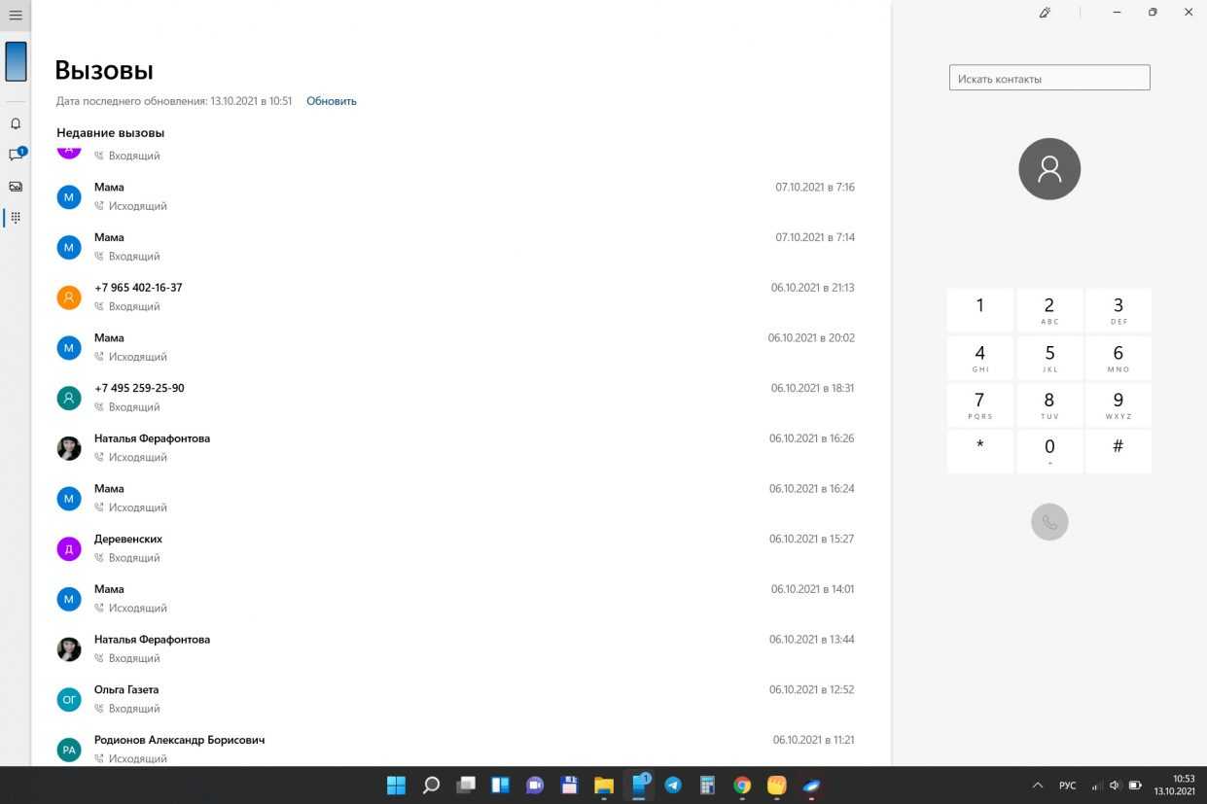Open Messages icon with unread badge

point(16,156)
